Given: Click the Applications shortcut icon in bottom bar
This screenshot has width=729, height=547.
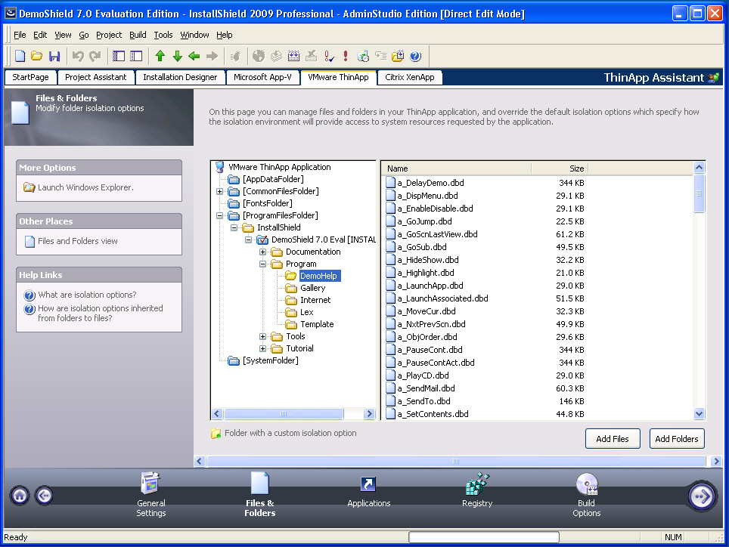Looking at the screenshot, I should click(368, 485).
